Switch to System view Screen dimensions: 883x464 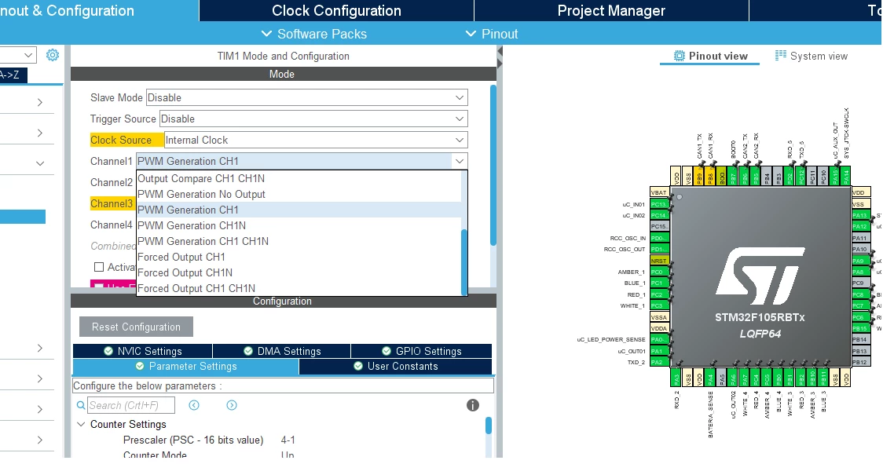(x=812, y=56)
